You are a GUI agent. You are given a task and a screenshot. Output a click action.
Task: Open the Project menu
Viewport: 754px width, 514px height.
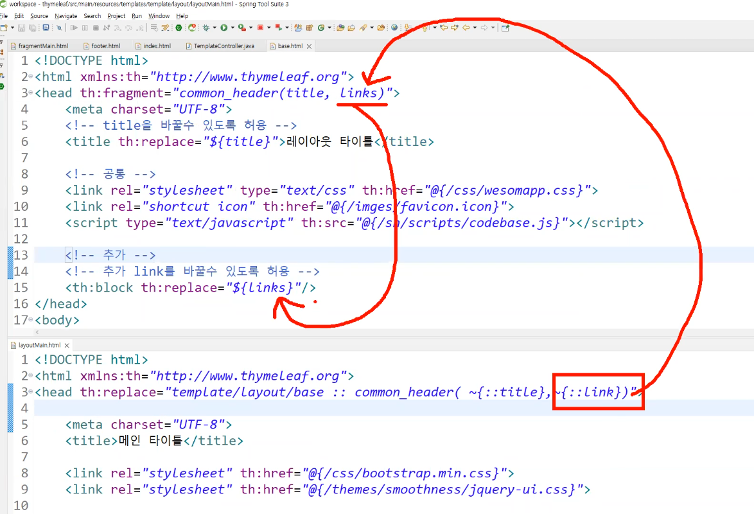(x=116, y=16)
